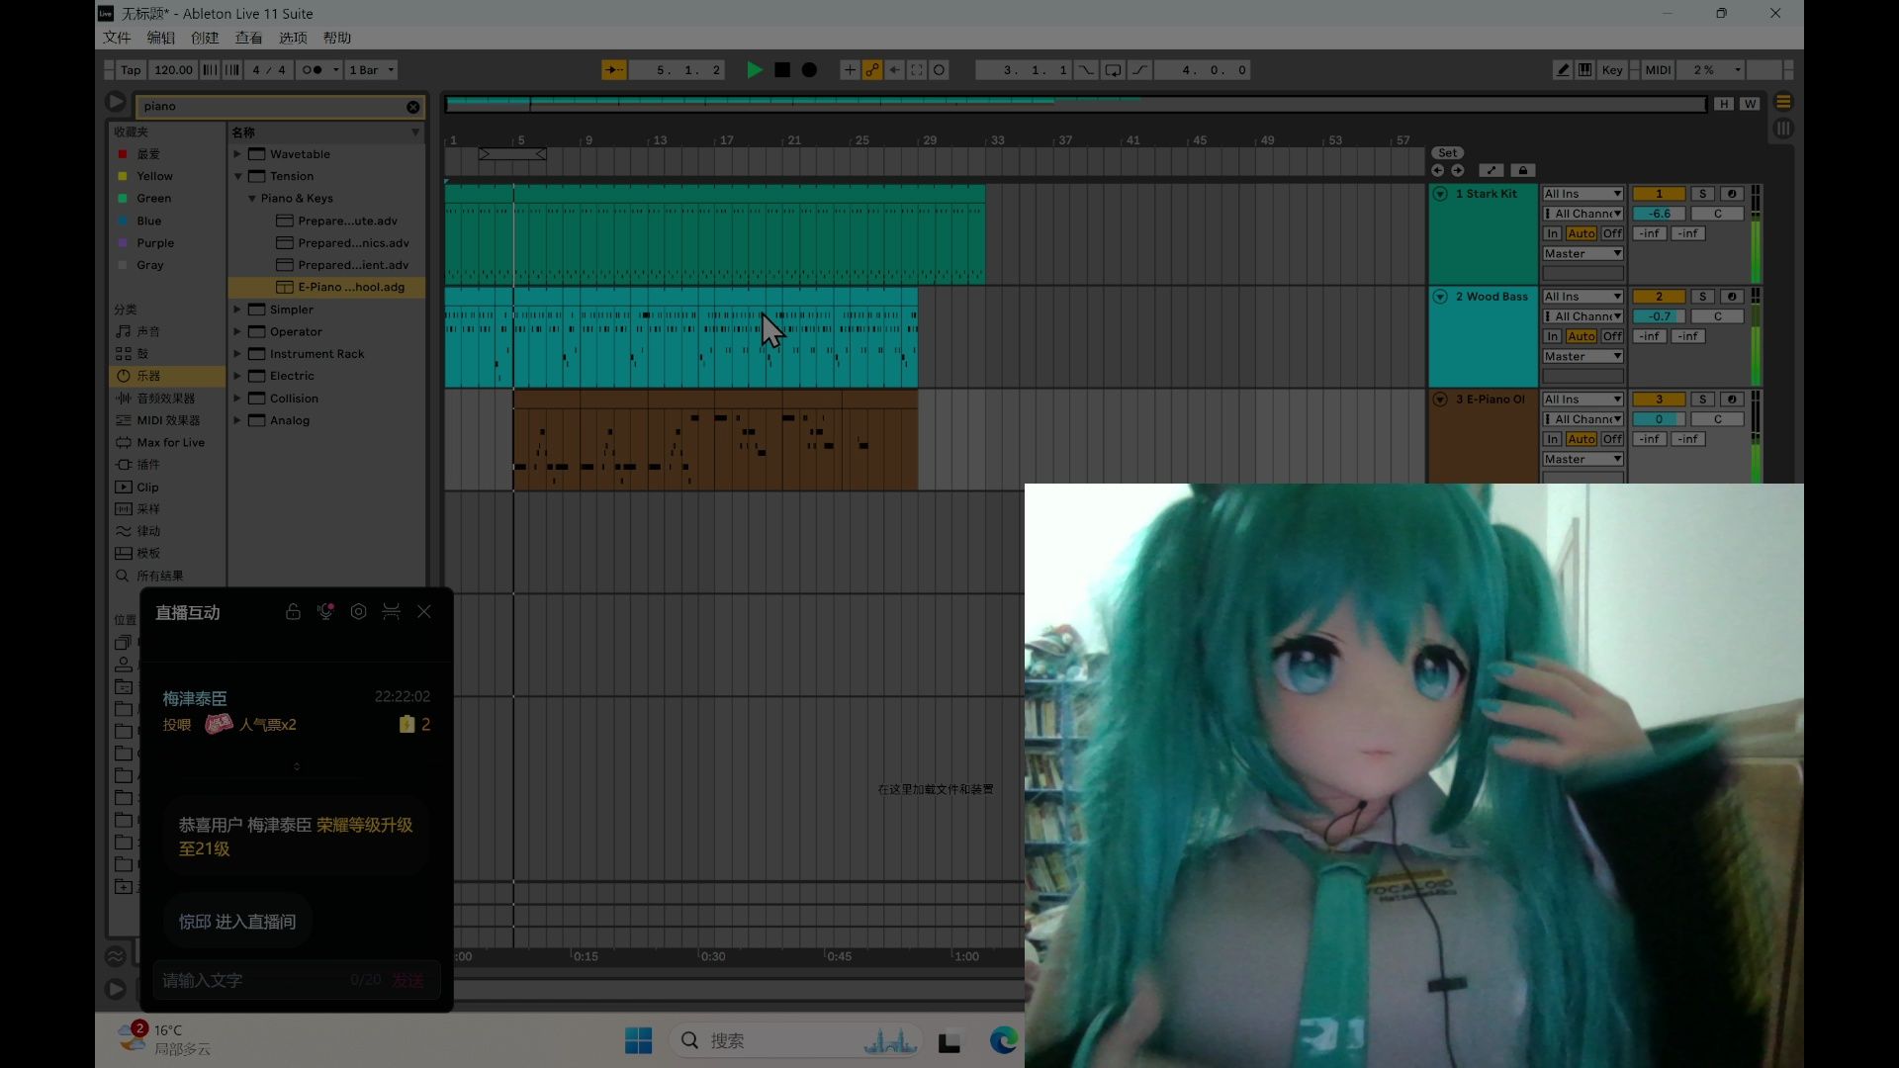Stop playback with the square Stop button
Image resolution: width=1899 pixels, height=1068 pixels.
click(782, 70)
